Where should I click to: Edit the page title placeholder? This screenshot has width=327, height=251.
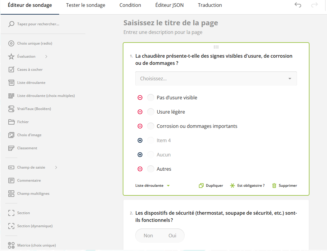click(x=171, y=23)
